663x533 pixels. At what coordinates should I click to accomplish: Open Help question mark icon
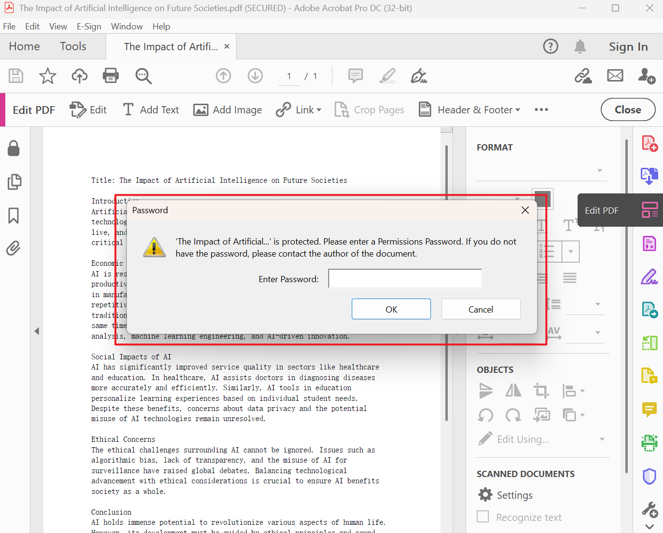pos(551,46)
